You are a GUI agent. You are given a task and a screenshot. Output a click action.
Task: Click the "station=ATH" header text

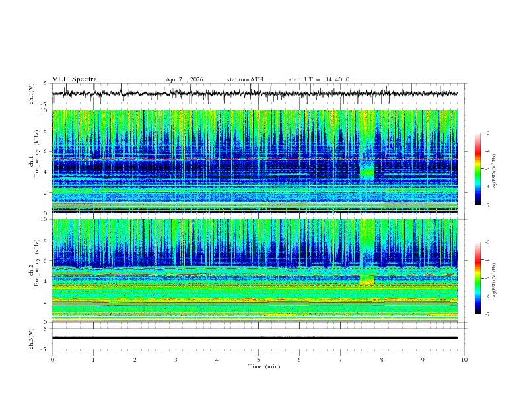pyautogui.click(x=245, y=79)
